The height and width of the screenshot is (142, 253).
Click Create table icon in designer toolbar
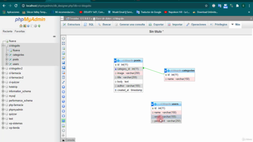point(63,77)
